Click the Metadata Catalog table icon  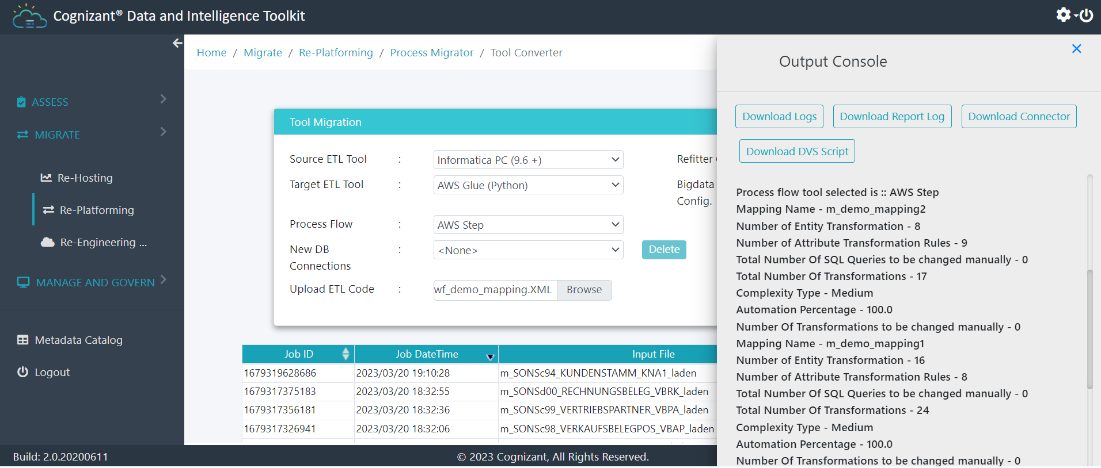pos(22,340)
